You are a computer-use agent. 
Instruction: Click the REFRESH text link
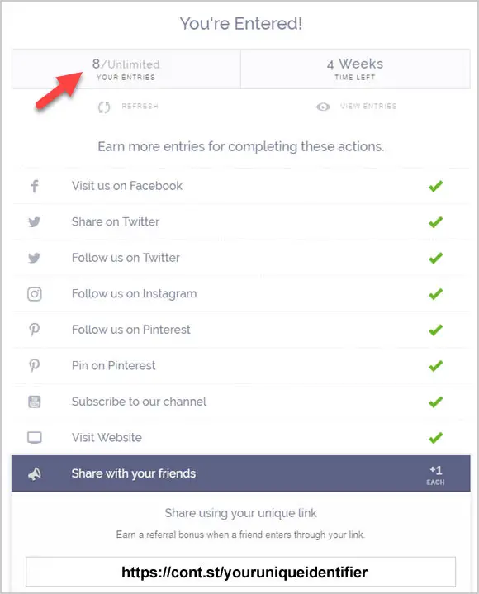[x=140, y=106]
